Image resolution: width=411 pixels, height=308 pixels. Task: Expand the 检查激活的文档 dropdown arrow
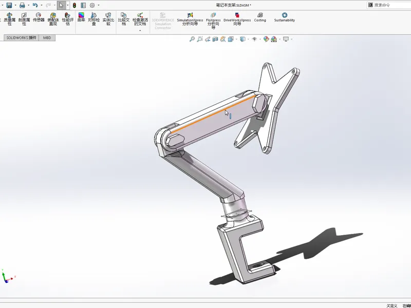click(x=140, y=31)
